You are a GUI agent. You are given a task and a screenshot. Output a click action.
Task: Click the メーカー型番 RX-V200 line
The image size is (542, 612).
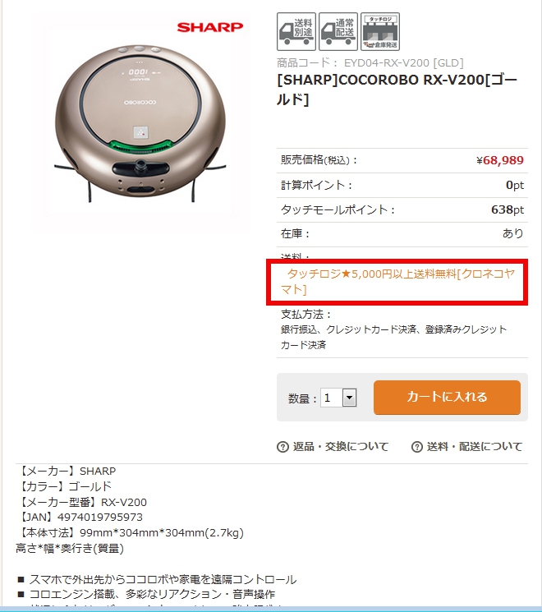81,502
